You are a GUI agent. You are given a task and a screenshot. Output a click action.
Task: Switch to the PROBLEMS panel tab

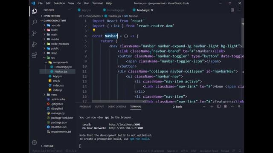tap(85, 107)
